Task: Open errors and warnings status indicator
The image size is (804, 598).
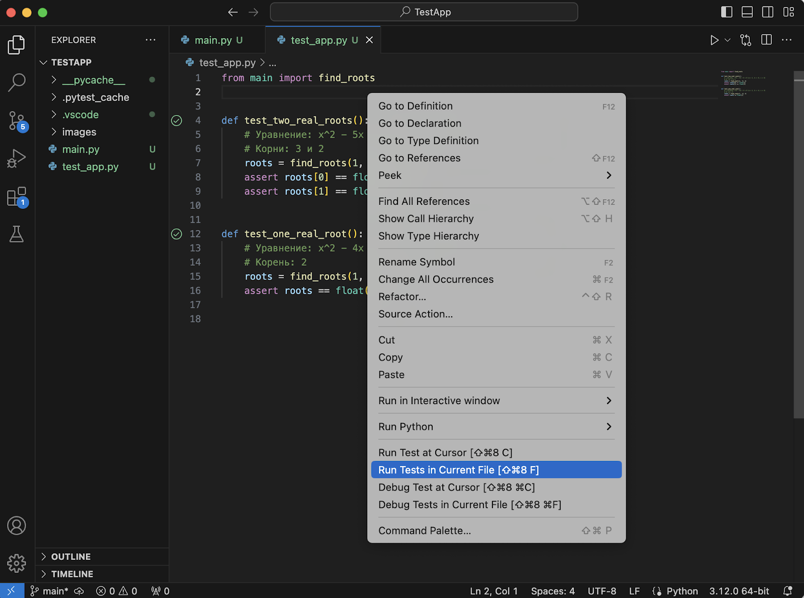Action: tap(117, 591)
